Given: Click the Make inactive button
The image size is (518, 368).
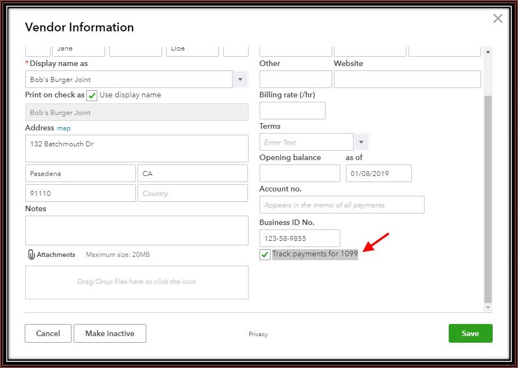Looking at the screenshot, I should click(110, 333).
